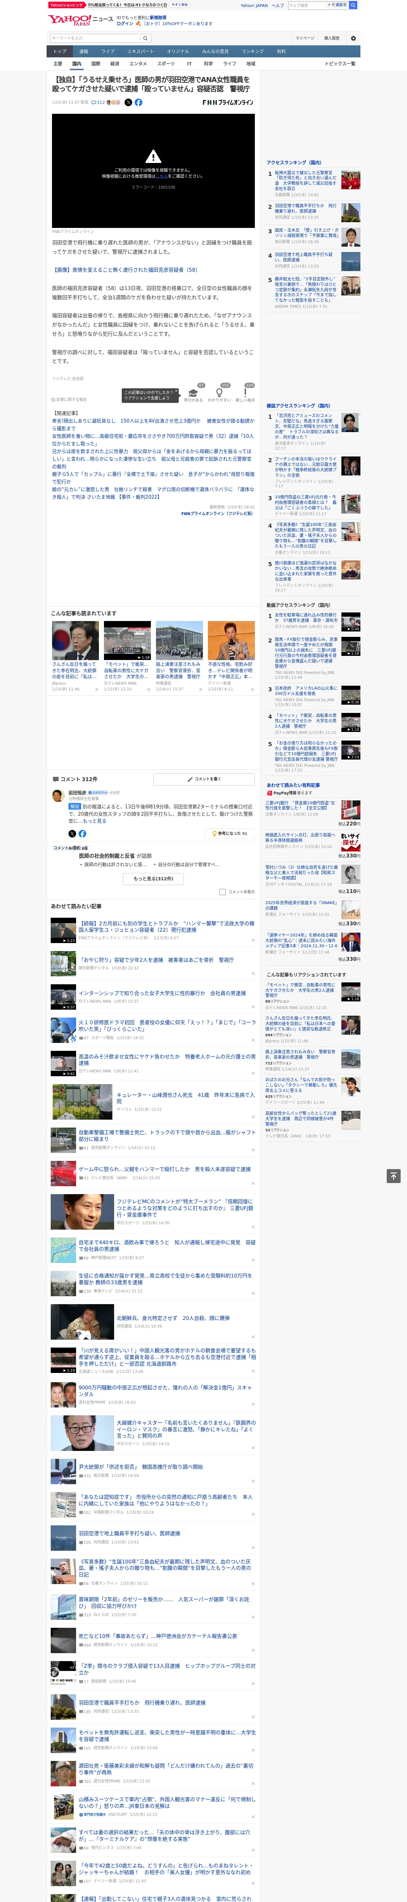Dismiss the さんざん反日を煽って recommended card
The height and width of the screenshot is (1902, 407).
[x=97, y=689]
